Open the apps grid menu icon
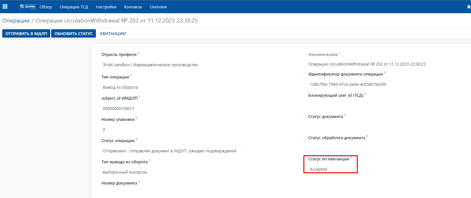 [5, 6]
